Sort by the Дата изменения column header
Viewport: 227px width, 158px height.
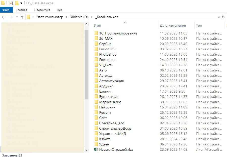[x=173, y=26]
